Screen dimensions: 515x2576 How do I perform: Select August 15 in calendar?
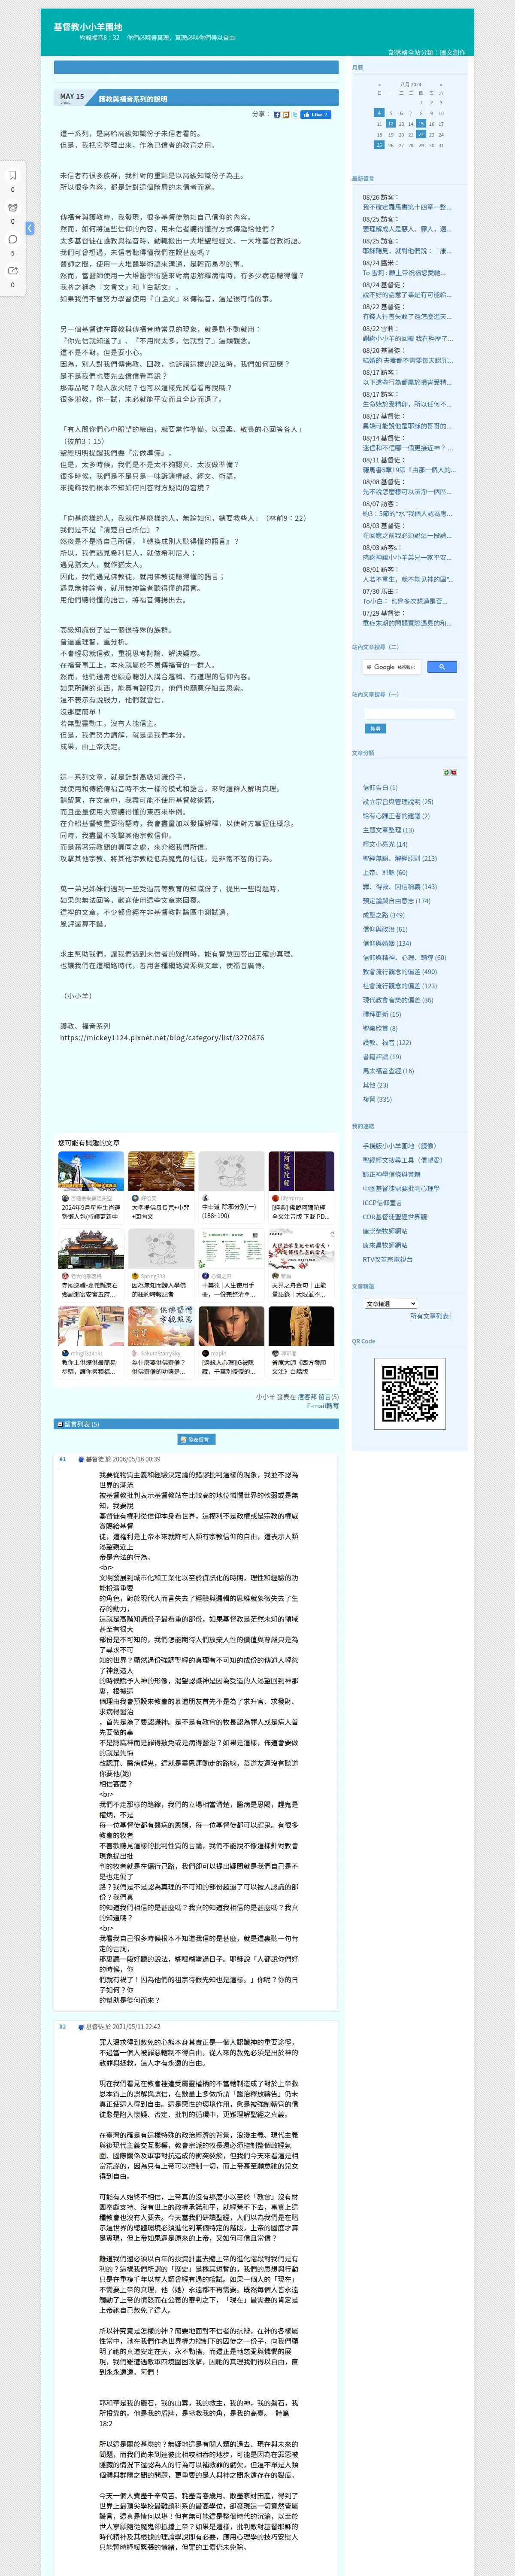pos(421,124)
